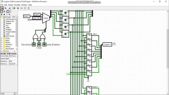The width and height of the screenshot is (169, 95).
Task: Pick the NOT gate tool
Action: point(22,8)
